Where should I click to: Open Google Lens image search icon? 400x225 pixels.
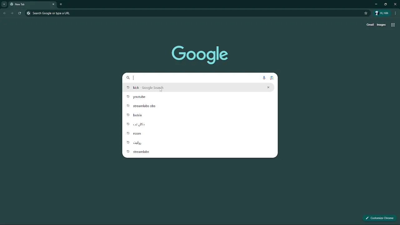[x=272, y=78]
